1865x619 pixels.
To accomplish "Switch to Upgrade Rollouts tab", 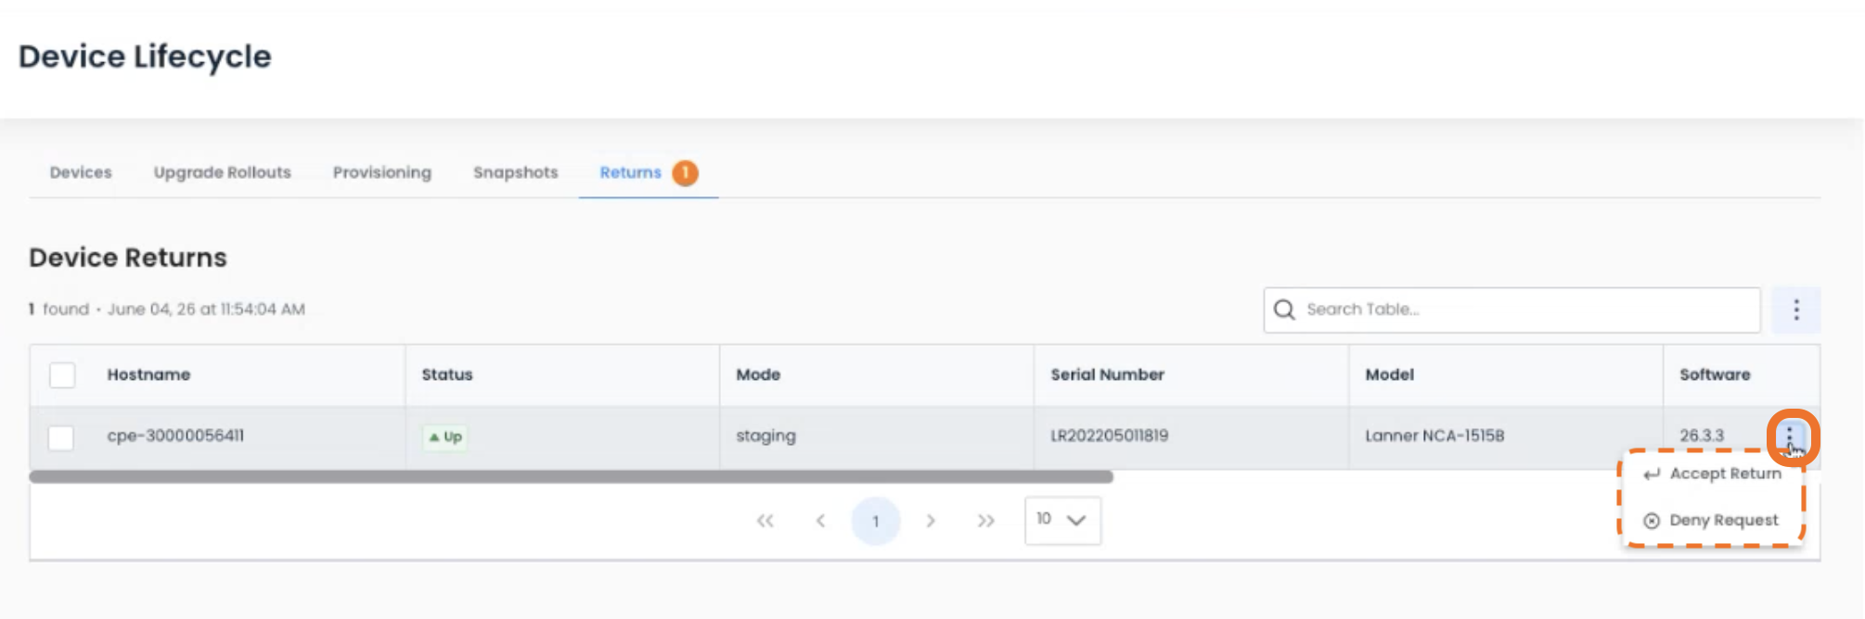I will pyautogui.click(x=223, y=172).
